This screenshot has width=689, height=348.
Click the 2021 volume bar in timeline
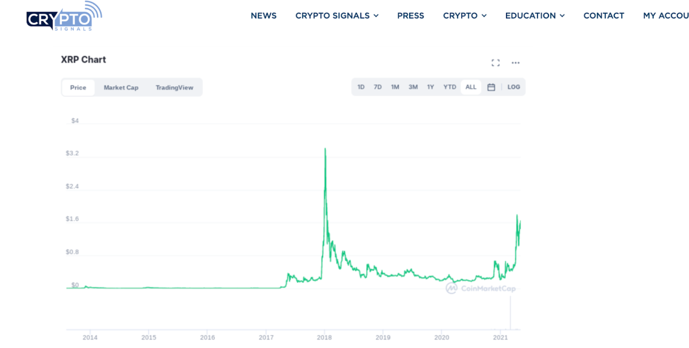[x=510, y=314]
